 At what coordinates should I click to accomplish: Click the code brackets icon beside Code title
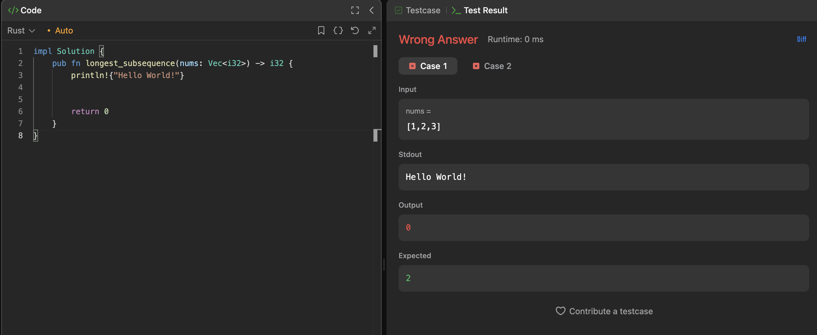tap(13, 11)
